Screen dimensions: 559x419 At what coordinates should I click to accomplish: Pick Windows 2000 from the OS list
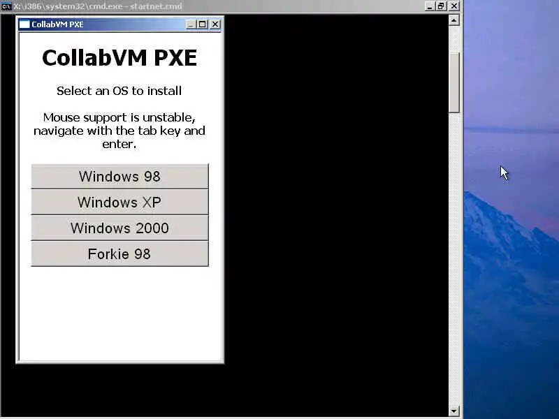tap(119, 228)
